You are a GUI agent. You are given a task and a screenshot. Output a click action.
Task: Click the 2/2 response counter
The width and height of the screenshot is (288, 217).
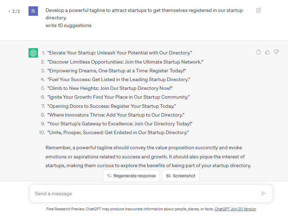(16, 11)
